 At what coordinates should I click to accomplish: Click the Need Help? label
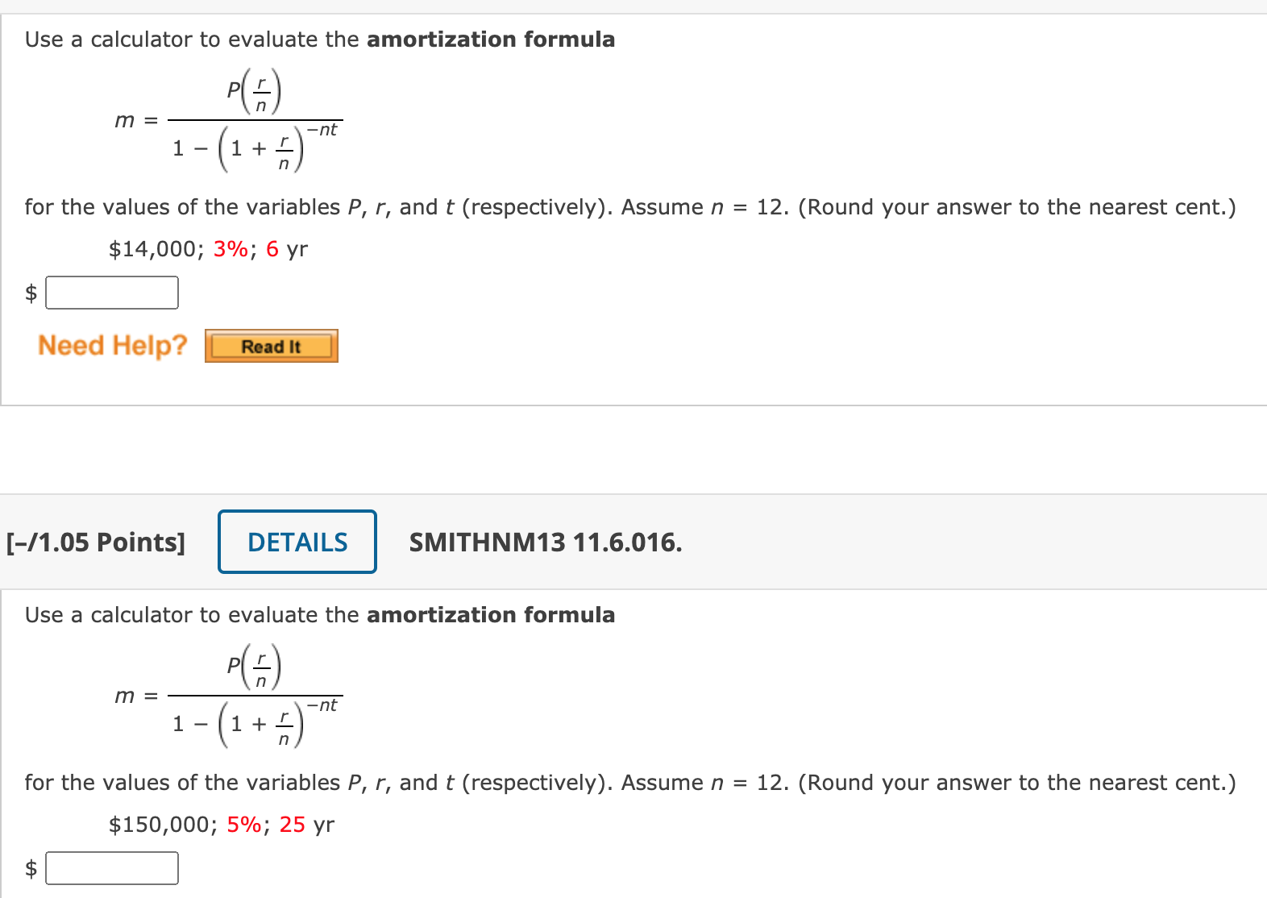(x=112, y=345)
